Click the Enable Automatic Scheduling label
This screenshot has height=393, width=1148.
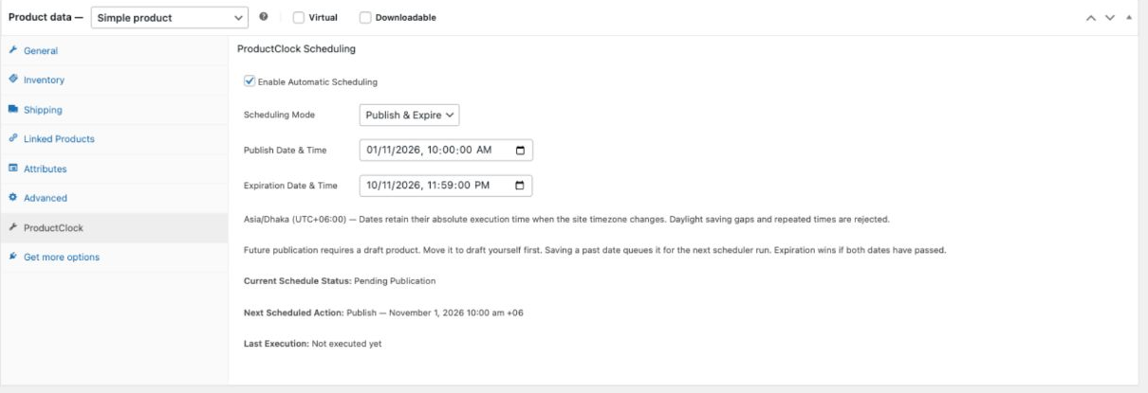pyautogui.click(x=318, y=82)
